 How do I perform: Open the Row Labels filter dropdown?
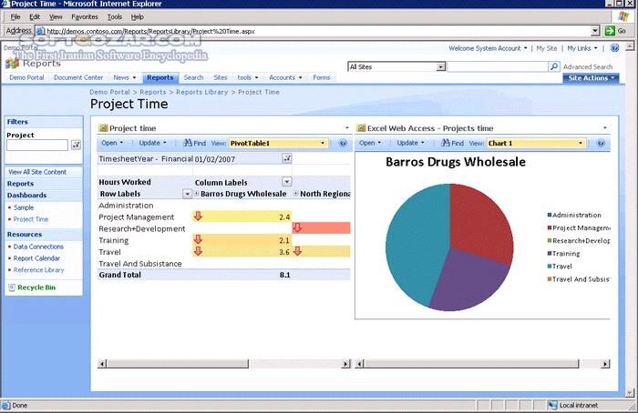click(188, 194)
